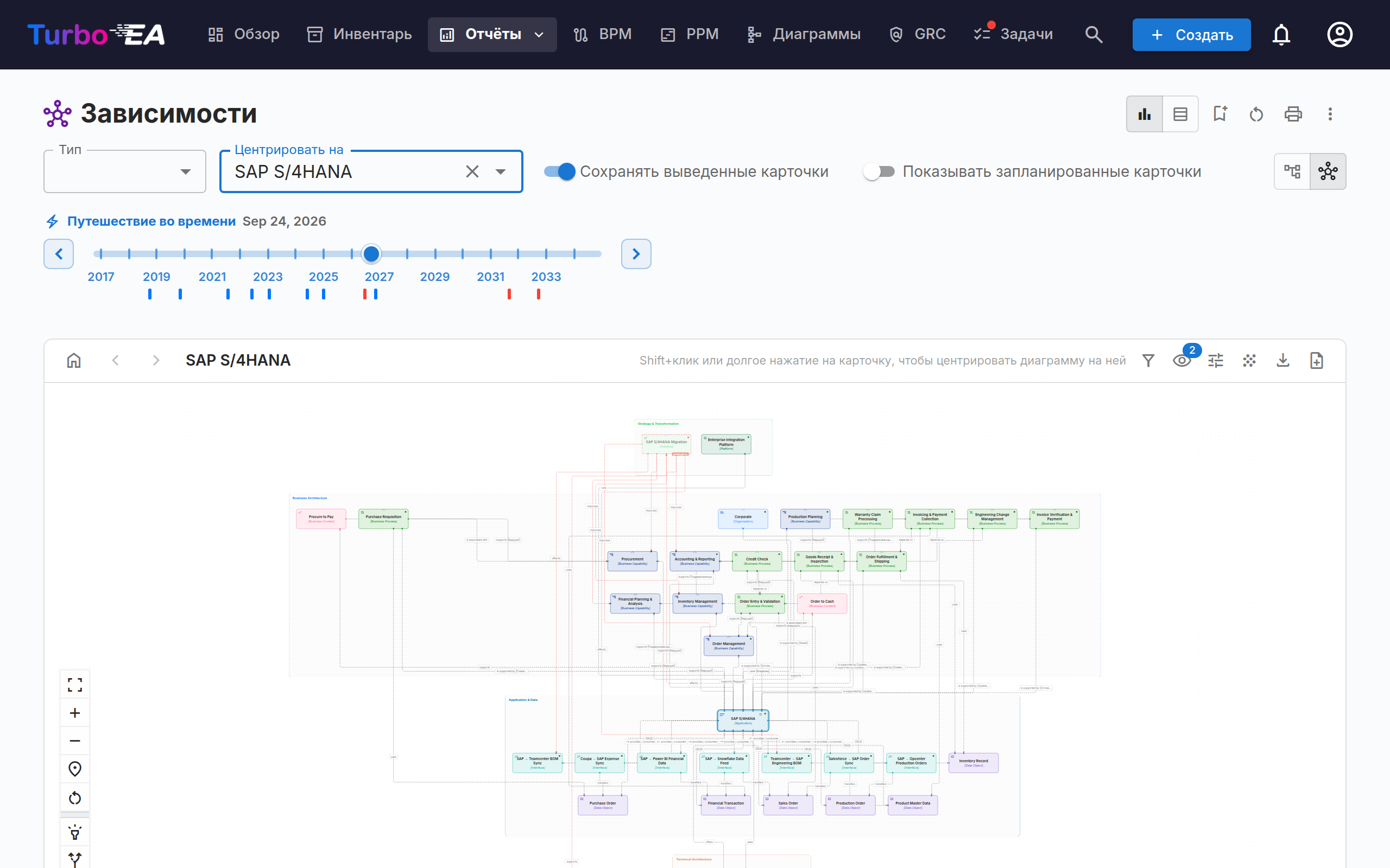
Task: Click the 2027 year label
Action: (379, 277)
